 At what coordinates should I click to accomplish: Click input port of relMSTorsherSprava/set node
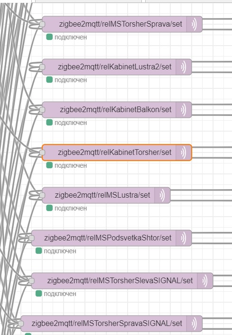[42, 24]
